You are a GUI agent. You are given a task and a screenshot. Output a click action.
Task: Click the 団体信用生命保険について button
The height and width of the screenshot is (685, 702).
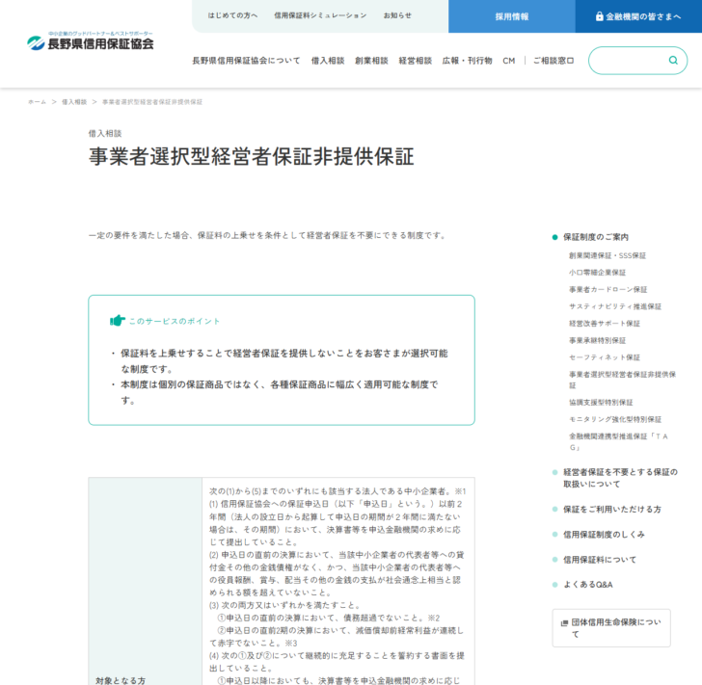611,628
